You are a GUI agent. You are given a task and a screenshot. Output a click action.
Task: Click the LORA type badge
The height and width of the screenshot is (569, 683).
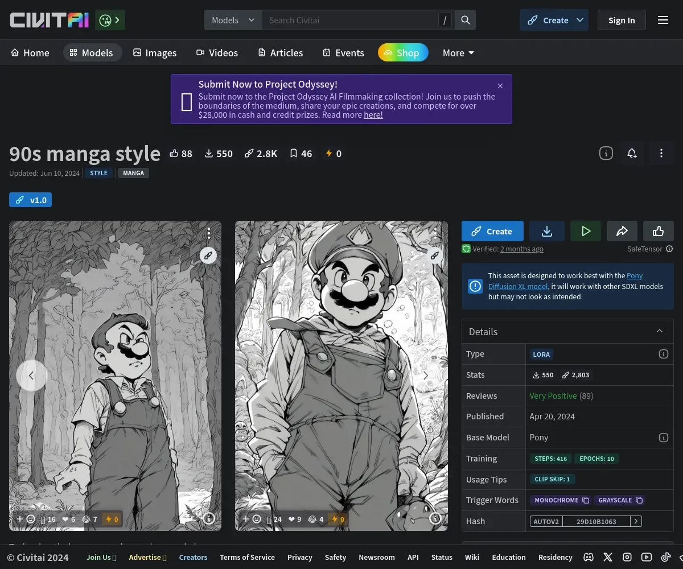(x=541, y=354)
